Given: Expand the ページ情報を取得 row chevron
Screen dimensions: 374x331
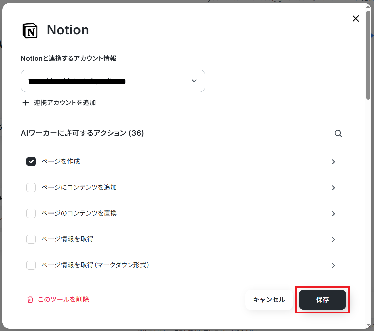Looking at the screenshot, I should point(333,239).
